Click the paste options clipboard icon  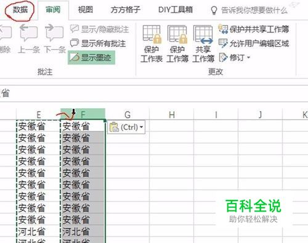[x=114, y=127]
